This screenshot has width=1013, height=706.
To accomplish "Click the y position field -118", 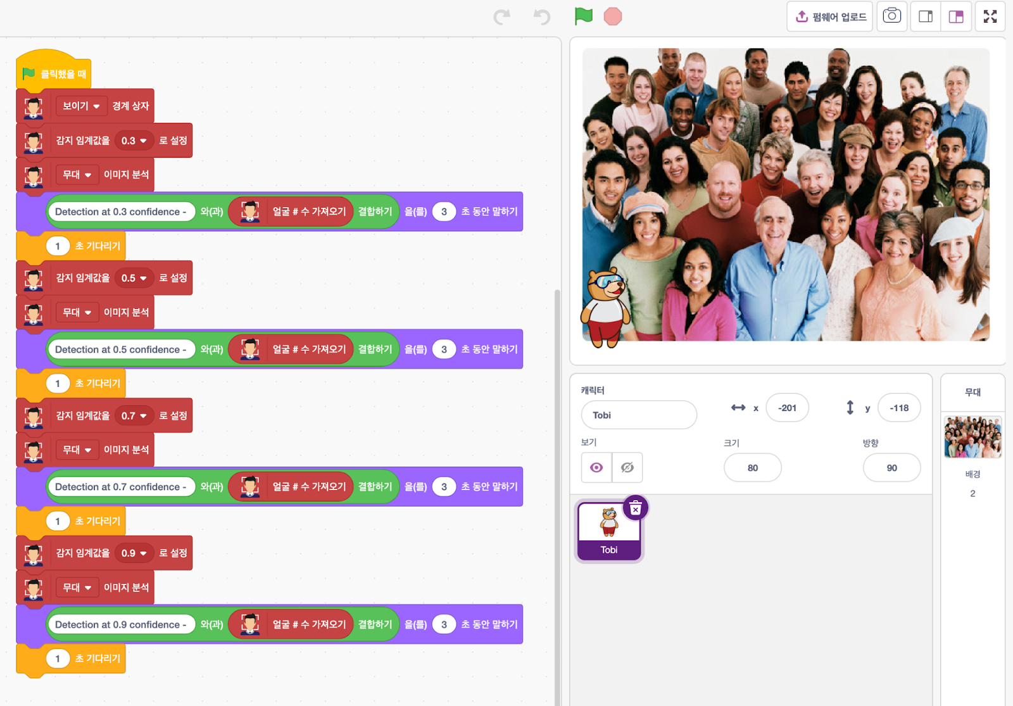I will [x=899, y=408].
